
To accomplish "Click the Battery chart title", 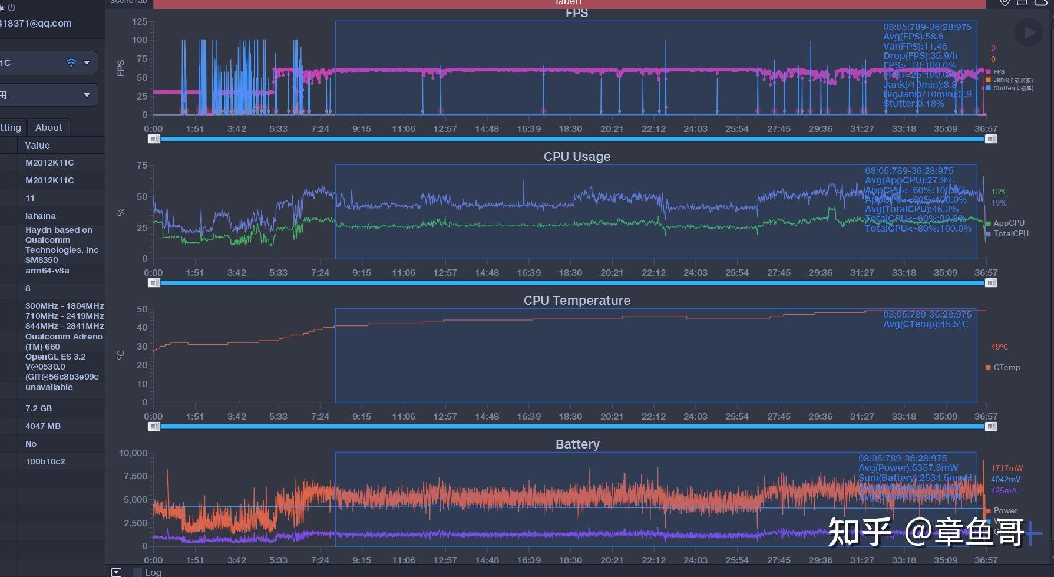I will (577, 444).
